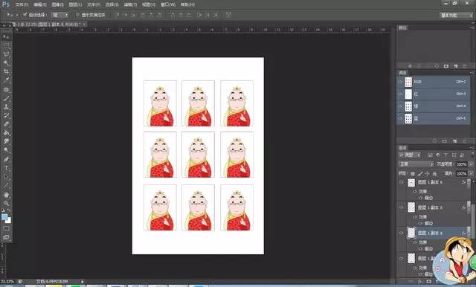Open the 滤镜 (Filter) menu

(x=131, y=5)
